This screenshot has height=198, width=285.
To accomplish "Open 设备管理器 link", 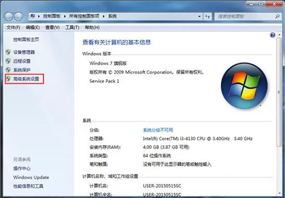I will [x=24, y=52].
